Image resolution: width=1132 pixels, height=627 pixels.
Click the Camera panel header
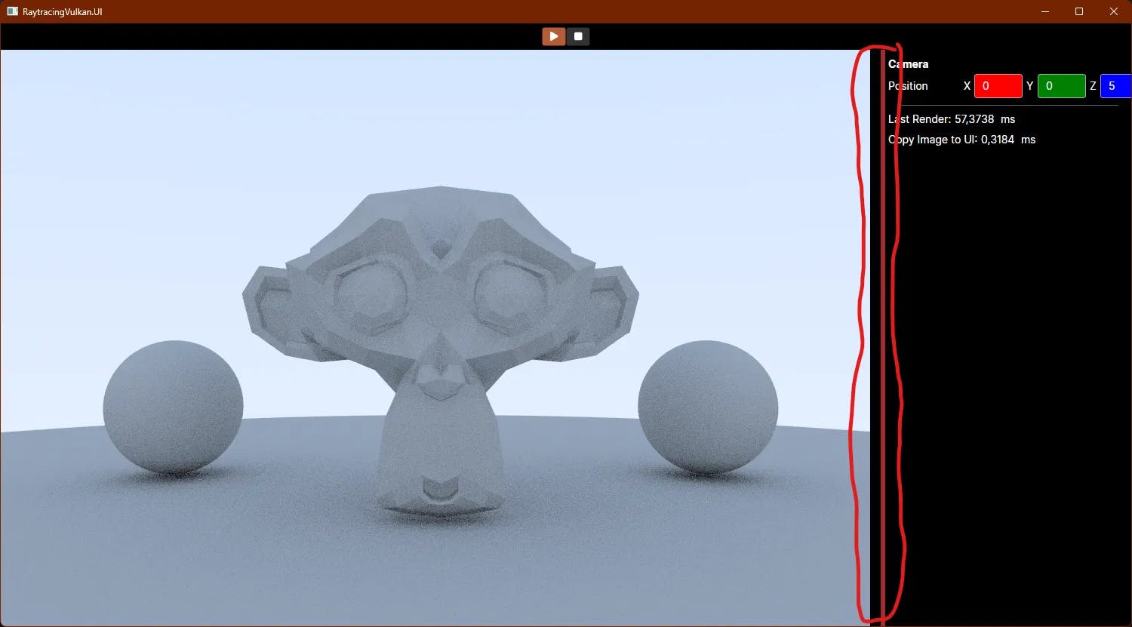pyautogui.click(x=908, y=64)
